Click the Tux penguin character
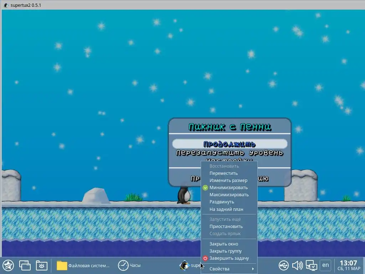The width and height of the screenshot is (365, 274). (184, 195)
